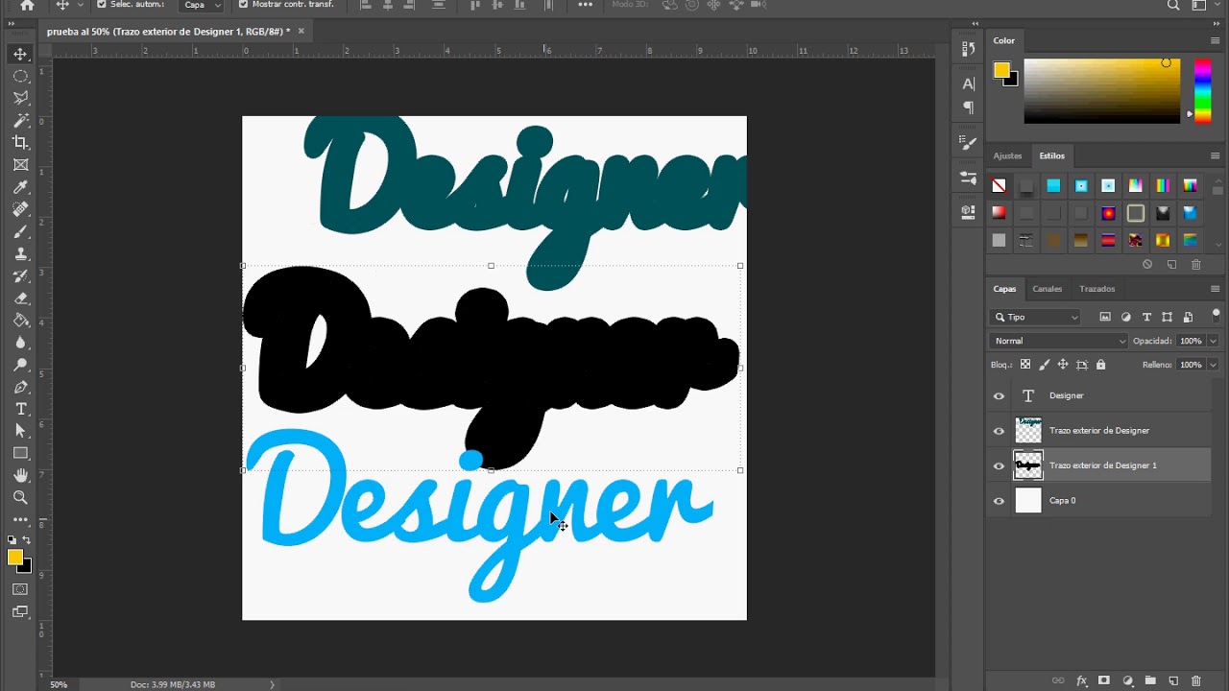
Task: Open the Estilos panel options menu
Action: (x=1215, y=155)
